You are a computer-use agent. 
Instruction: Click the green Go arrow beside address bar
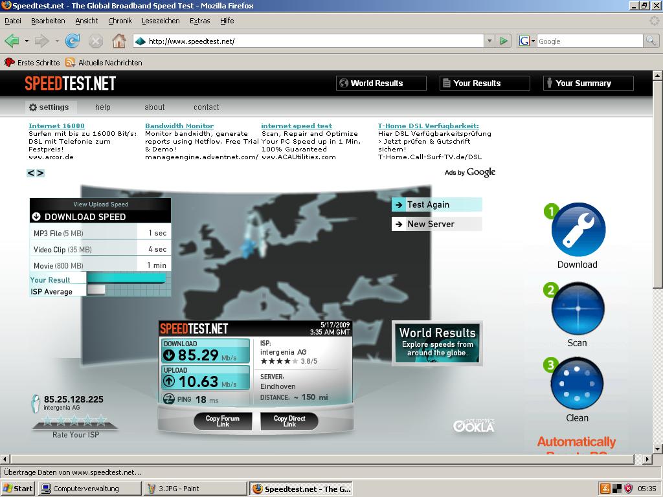point(504,41)
